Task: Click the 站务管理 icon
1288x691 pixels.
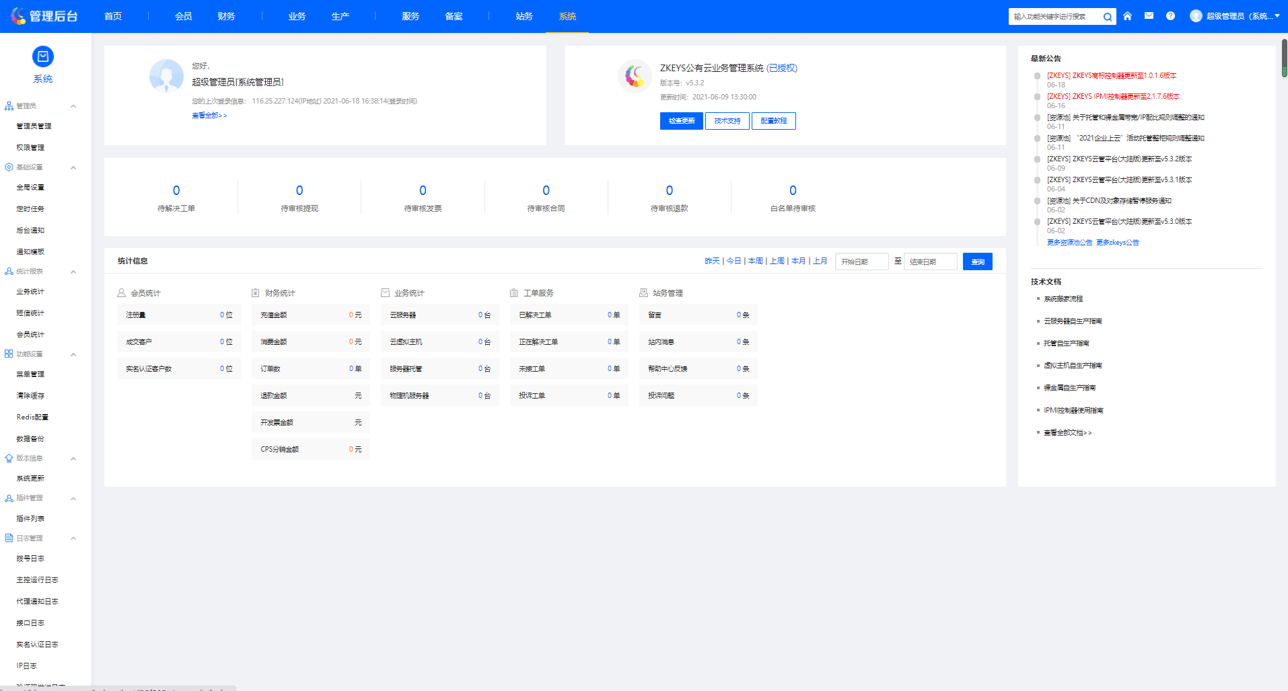Action: [643, 293]
